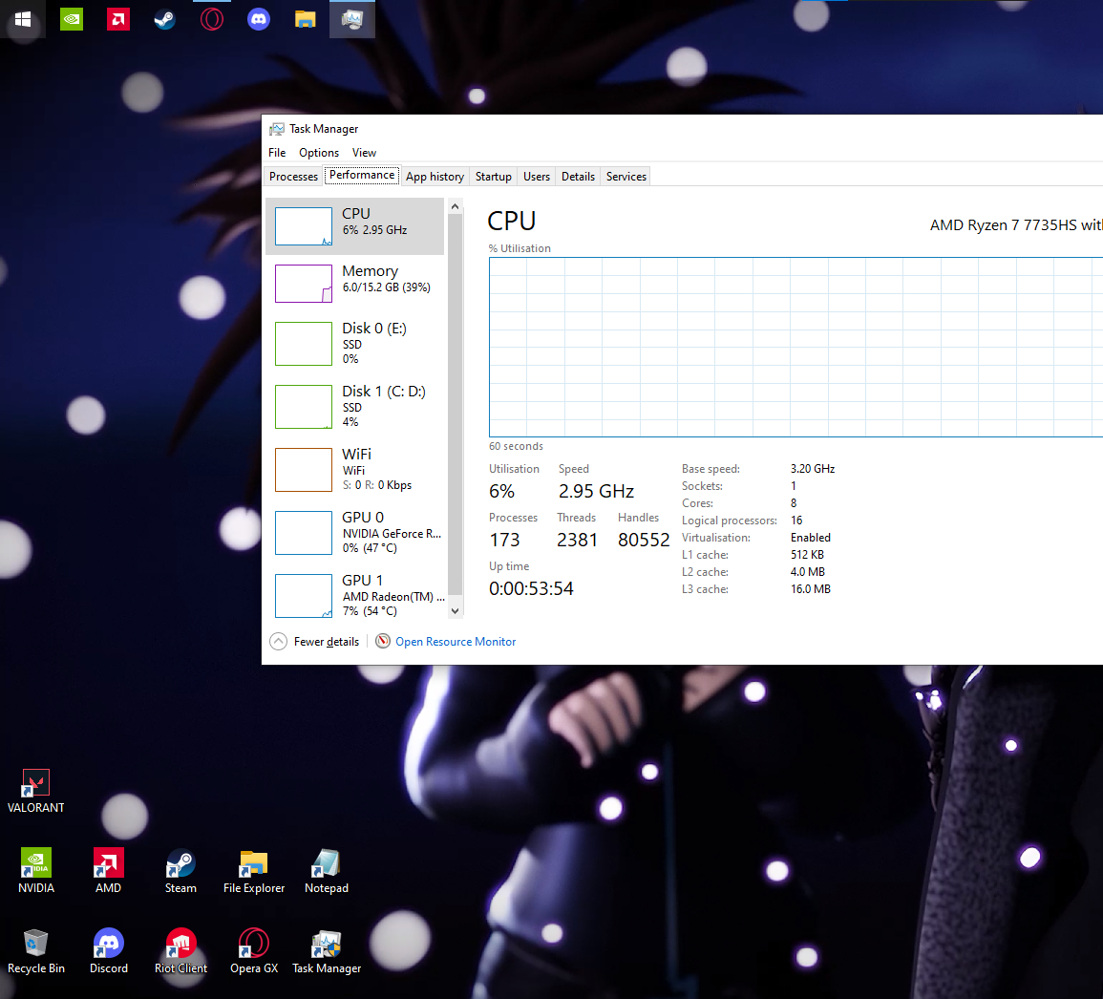Select CPU in the performance sidebar
1103x999 pixels.
[355, 225]
